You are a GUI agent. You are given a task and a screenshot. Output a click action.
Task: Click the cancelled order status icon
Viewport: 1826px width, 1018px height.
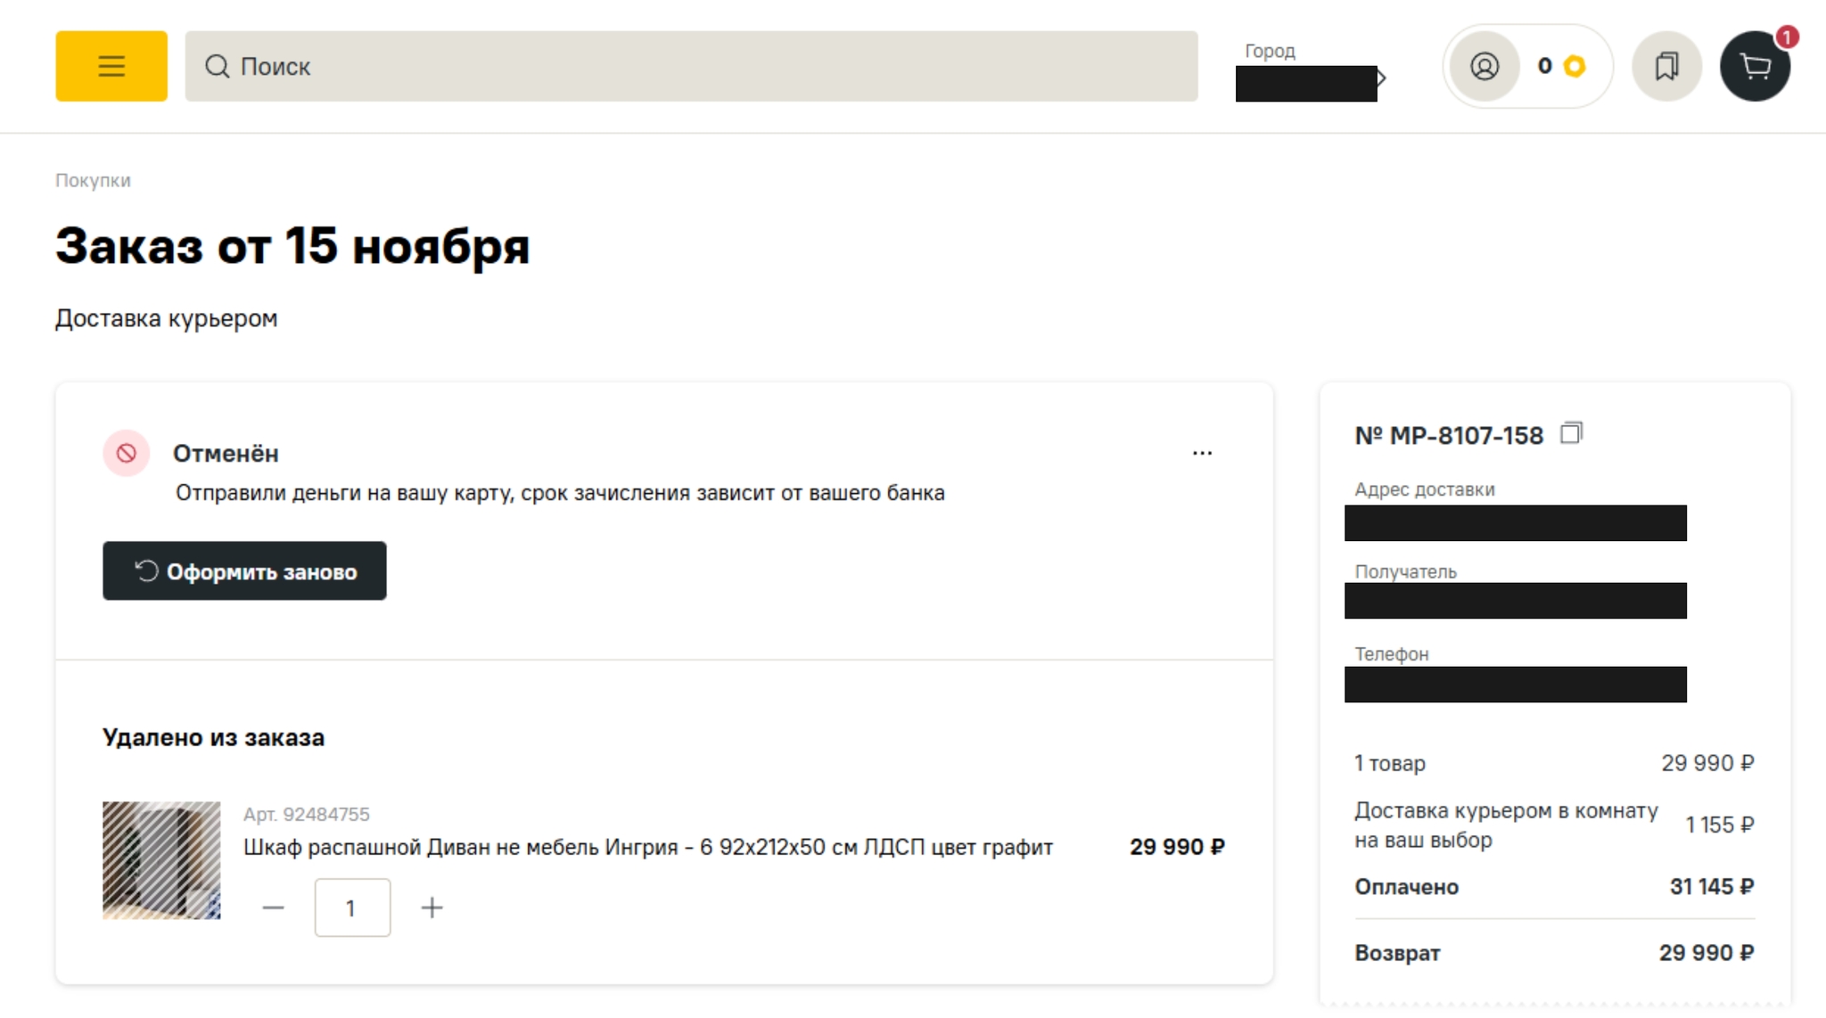point(127,453)
